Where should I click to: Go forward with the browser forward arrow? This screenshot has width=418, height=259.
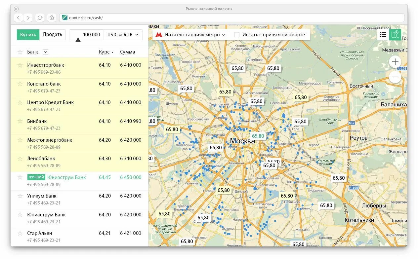pos(28,18)
